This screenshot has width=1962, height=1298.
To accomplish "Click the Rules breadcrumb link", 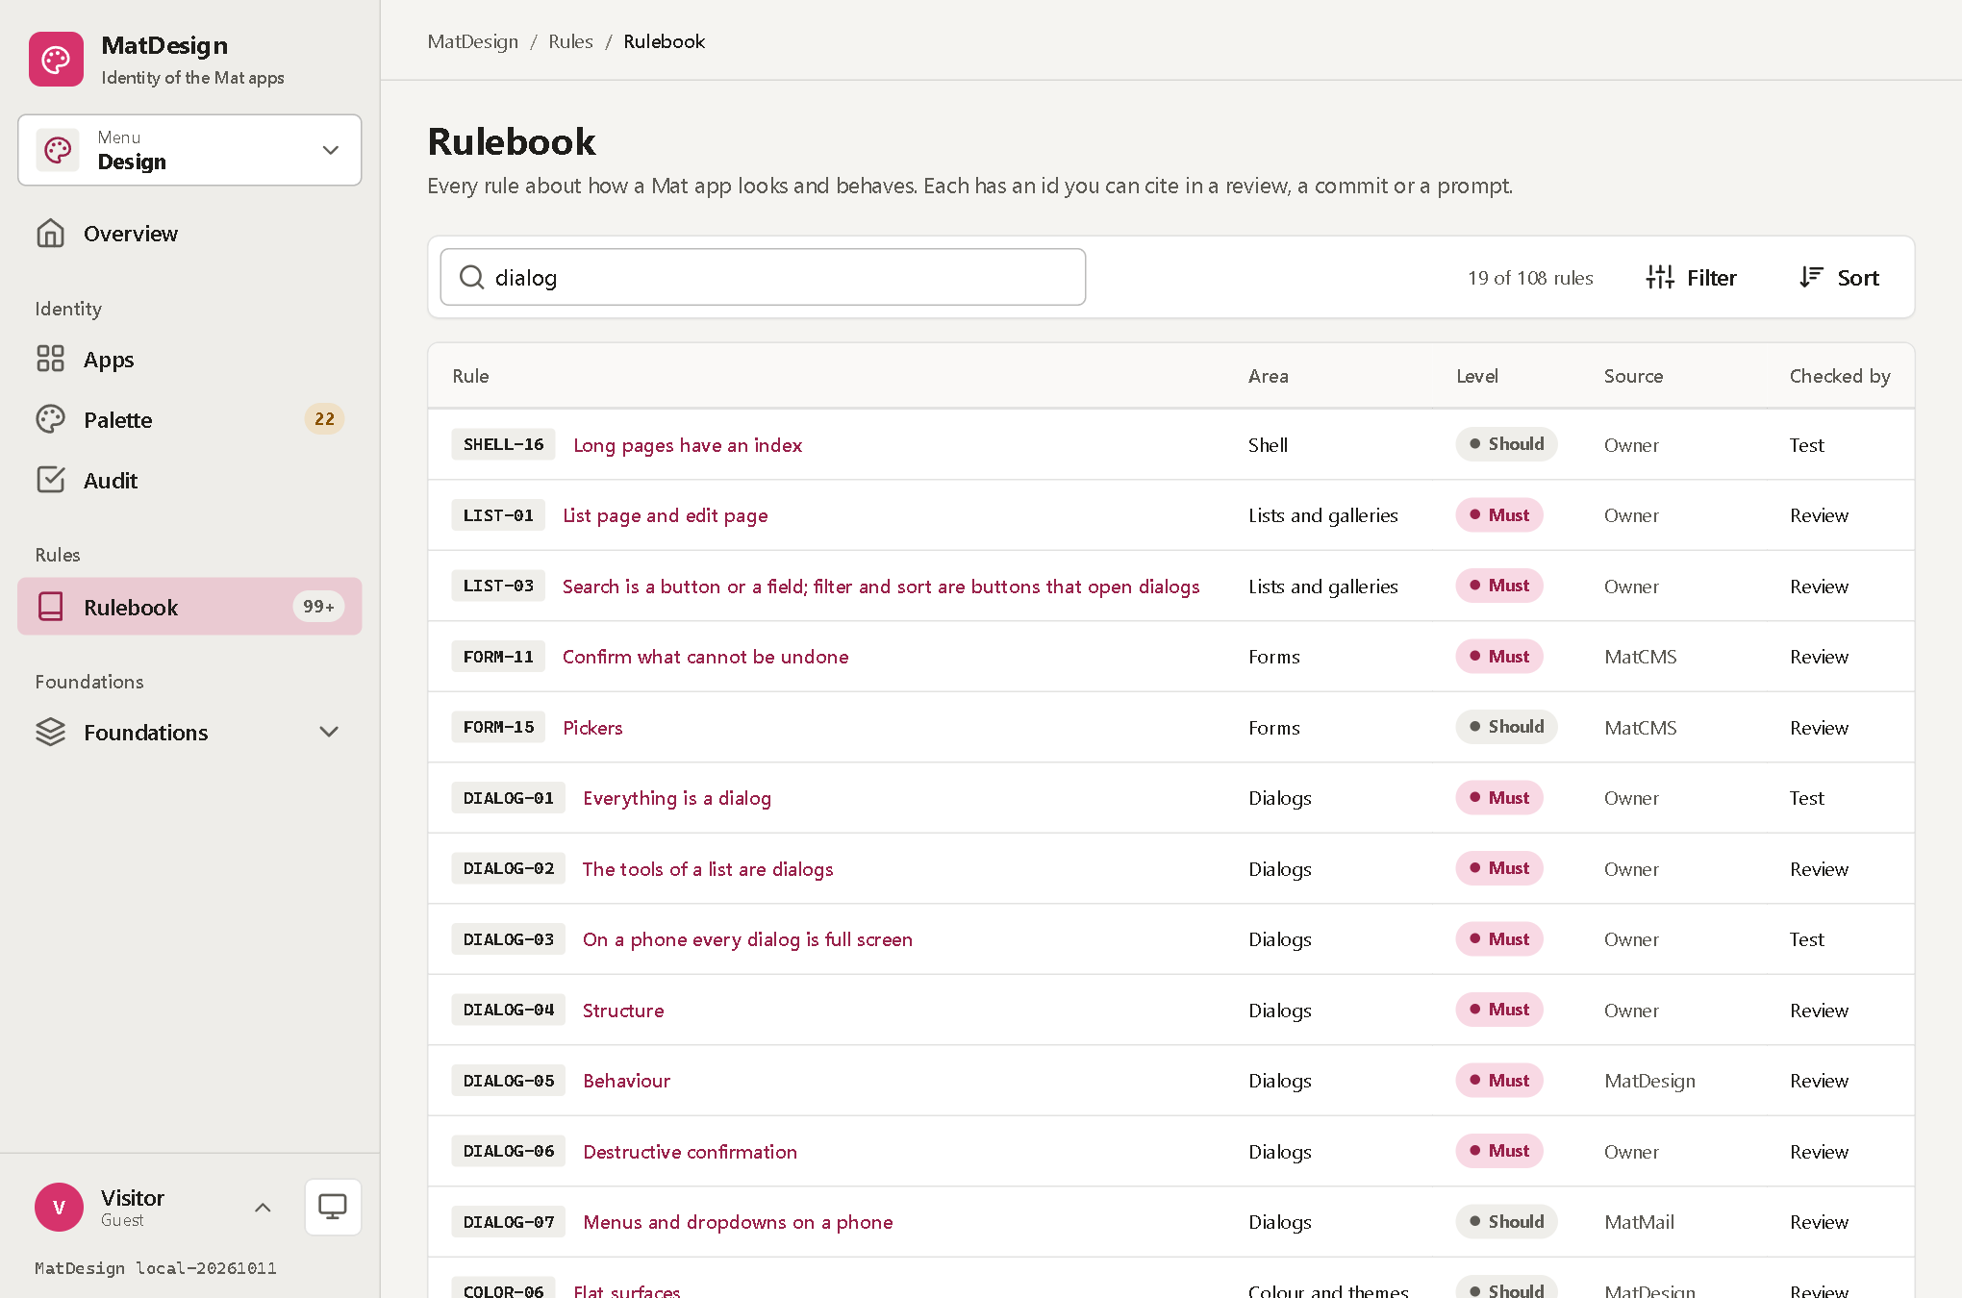I will [570, 41].
